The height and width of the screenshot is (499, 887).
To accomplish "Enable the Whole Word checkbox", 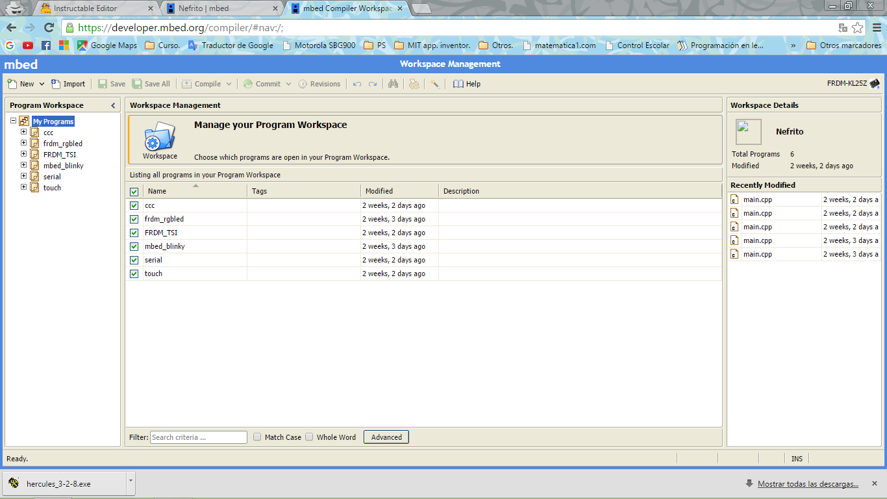I will [309, 437].
